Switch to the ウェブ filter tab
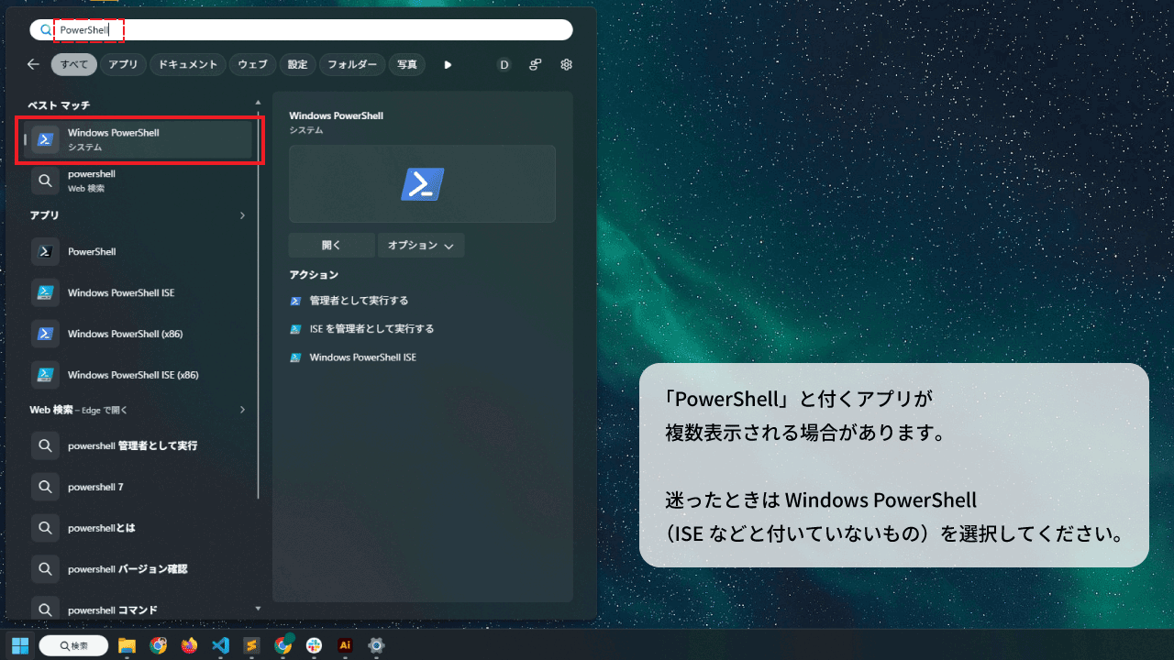This screenshot has height=660, width=1174. pos(252,64)
